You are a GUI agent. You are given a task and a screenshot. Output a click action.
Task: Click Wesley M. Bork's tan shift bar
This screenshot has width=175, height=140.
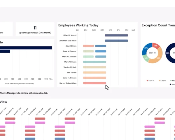94,67
